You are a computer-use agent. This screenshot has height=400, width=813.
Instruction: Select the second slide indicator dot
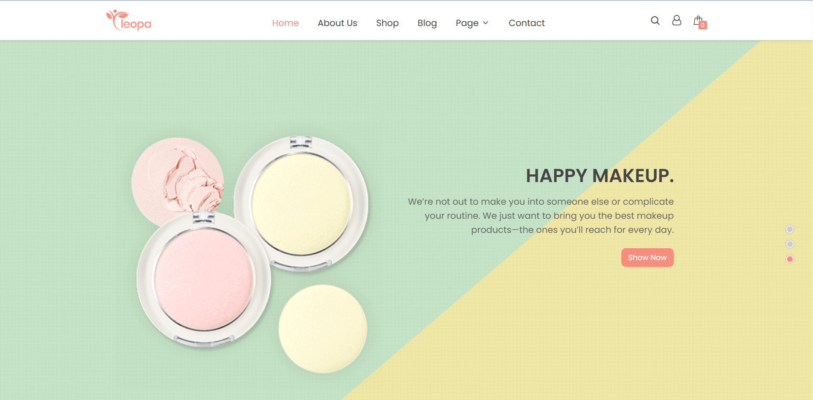pyautogui.click(x=790, y=244)
